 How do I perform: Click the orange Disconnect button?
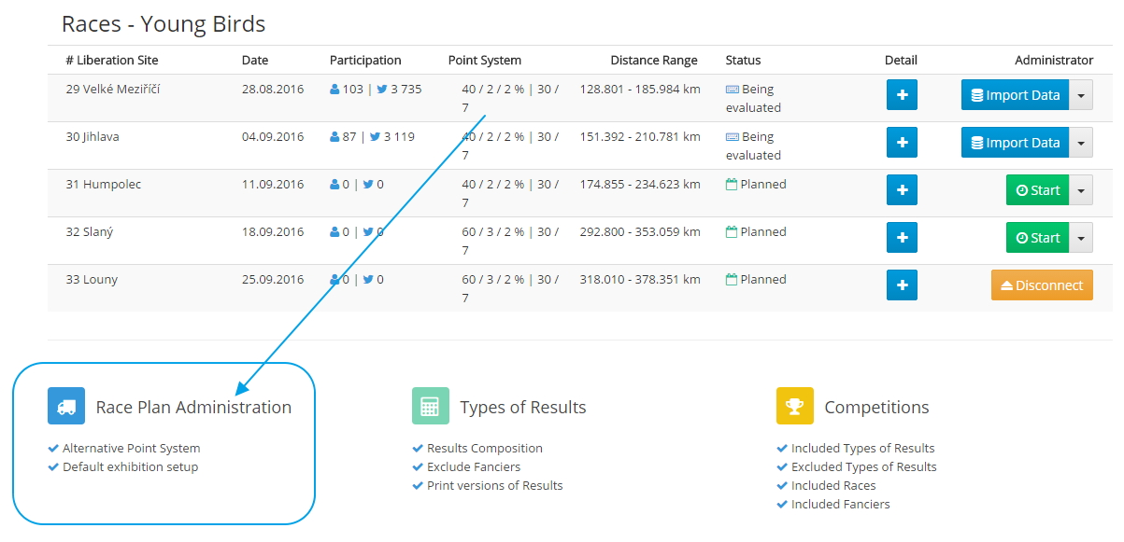[1042, 285]
